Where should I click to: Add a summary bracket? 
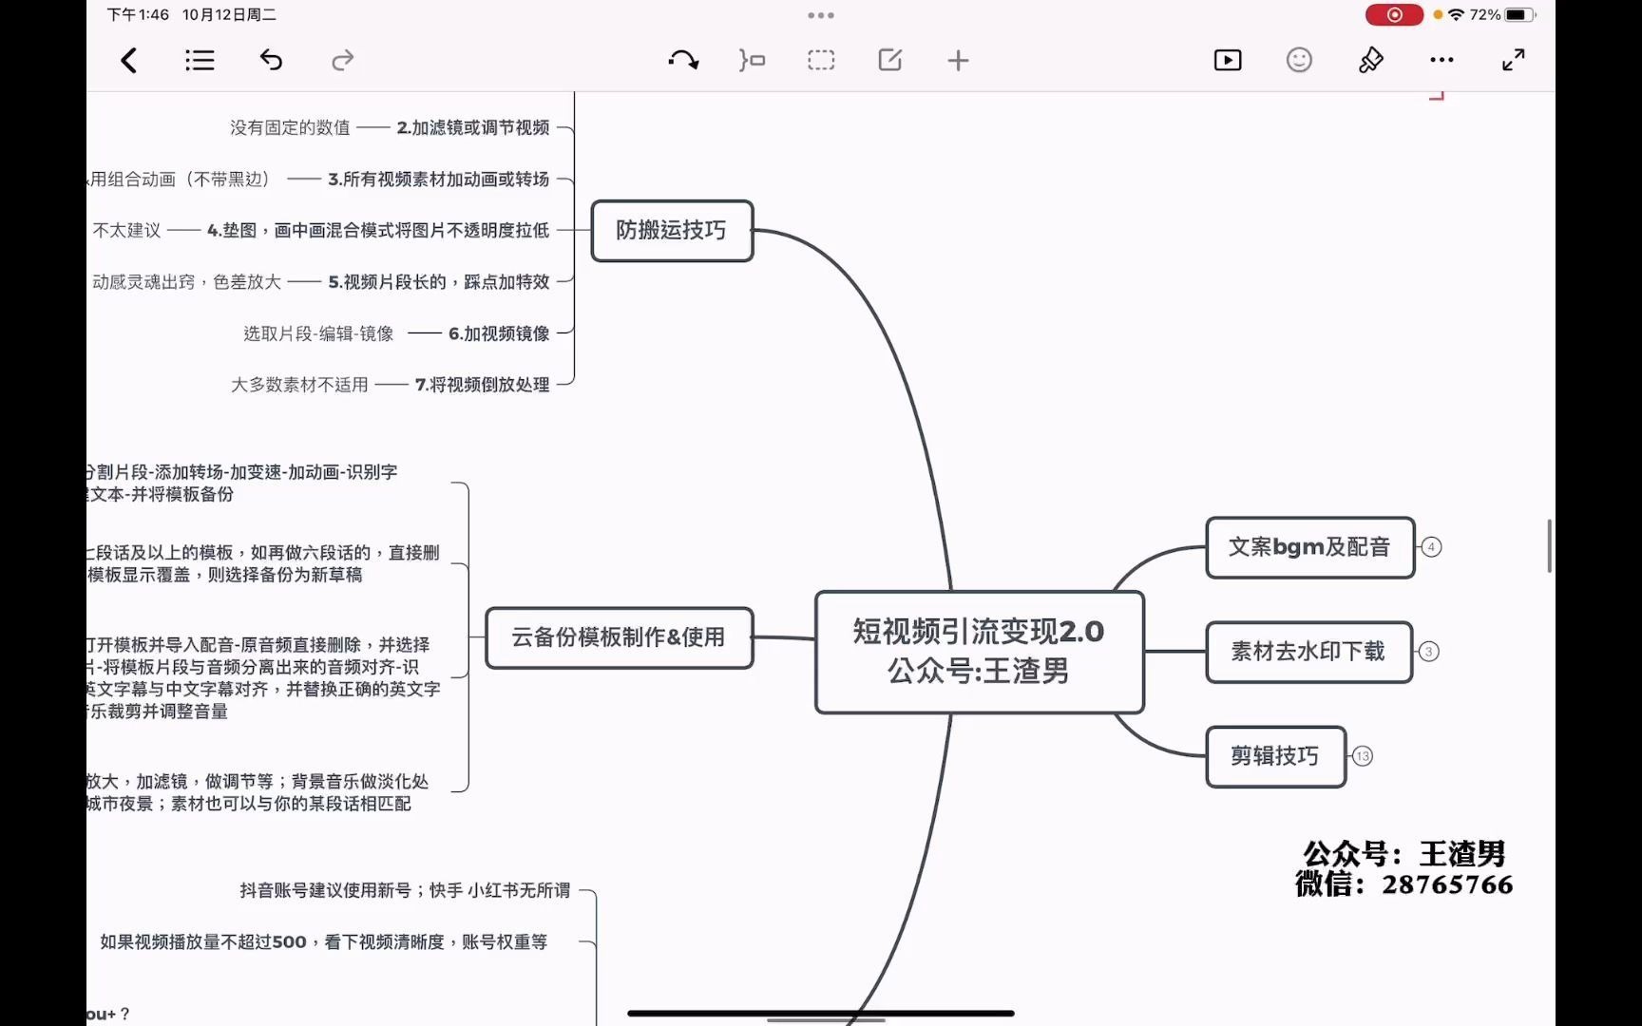(x=752, y=61)
